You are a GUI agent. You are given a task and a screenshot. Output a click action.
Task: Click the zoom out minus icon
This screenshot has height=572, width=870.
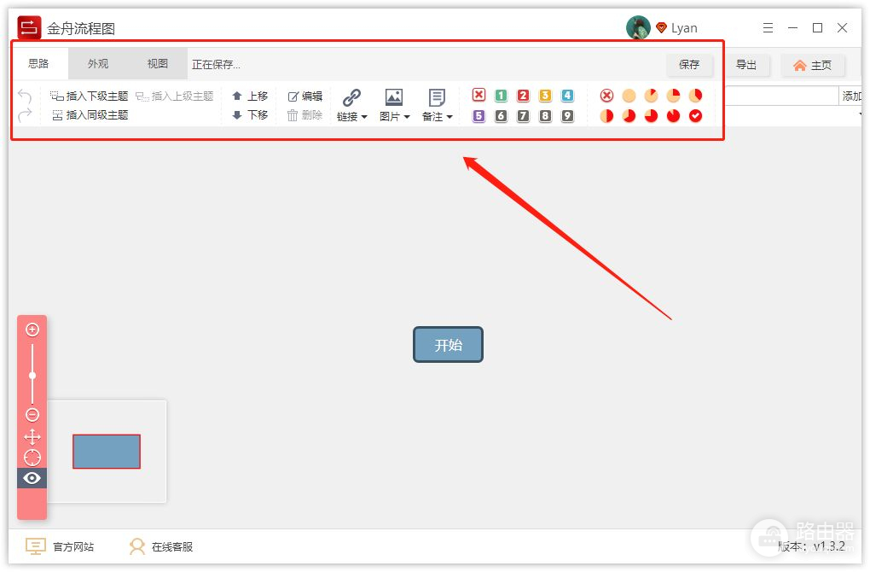click(32, 415)
